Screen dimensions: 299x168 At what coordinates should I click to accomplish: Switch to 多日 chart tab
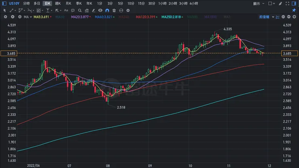tap(37, 3)
